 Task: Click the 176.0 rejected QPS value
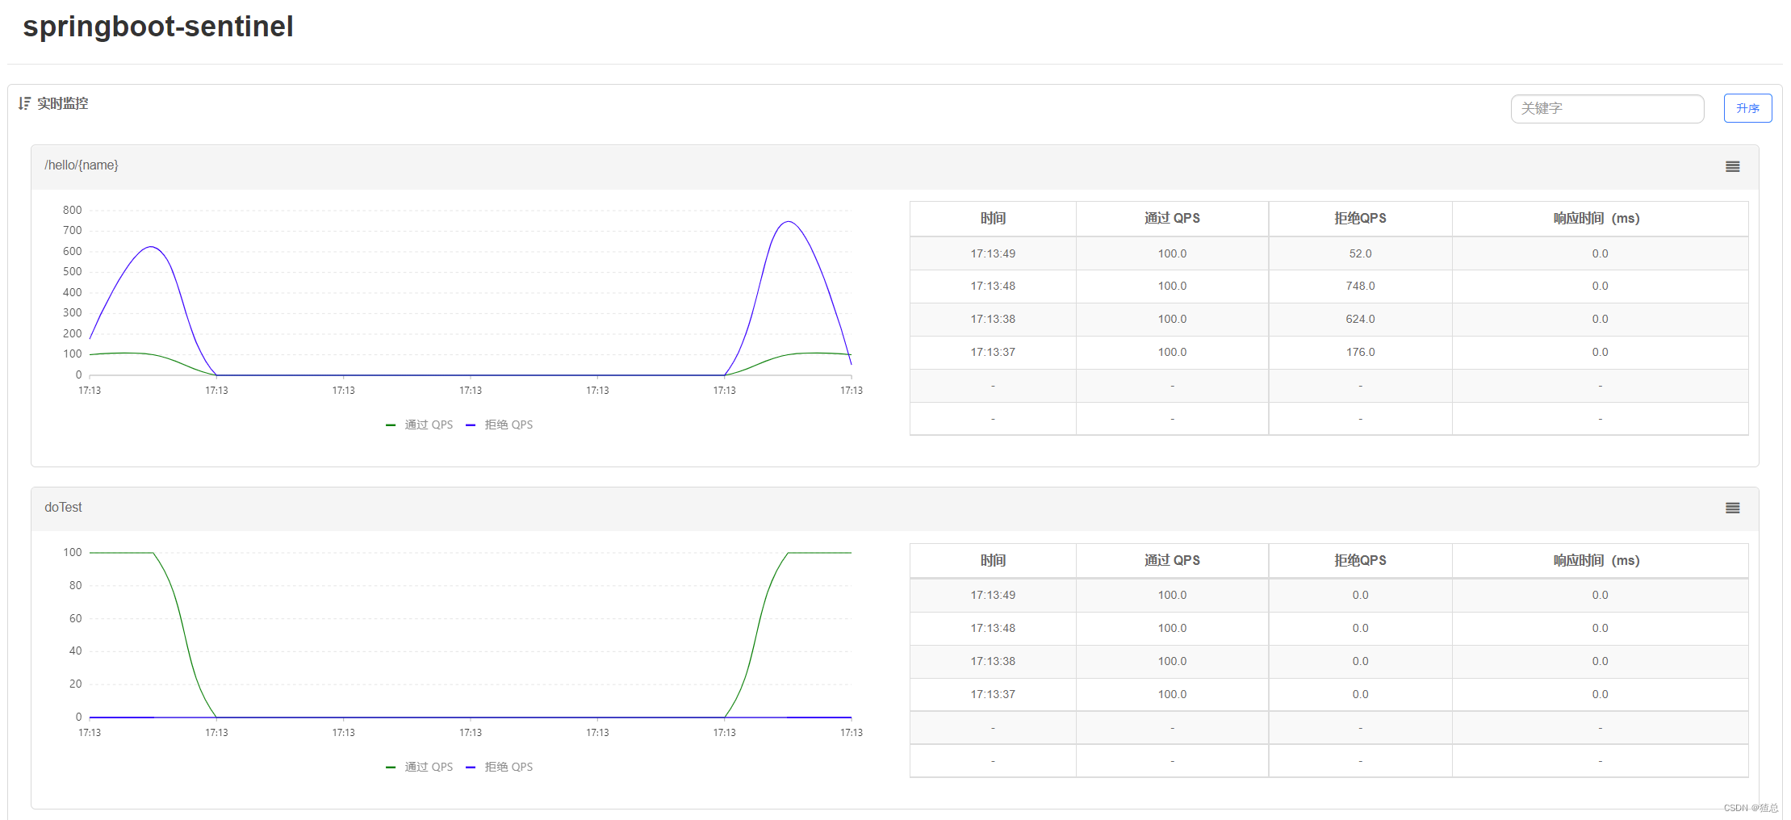click(1360, 352)
